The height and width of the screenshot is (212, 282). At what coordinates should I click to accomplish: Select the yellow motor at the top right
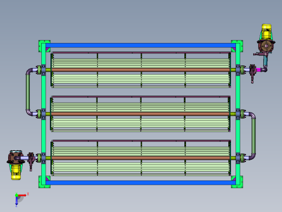click(x=266, y=32)
